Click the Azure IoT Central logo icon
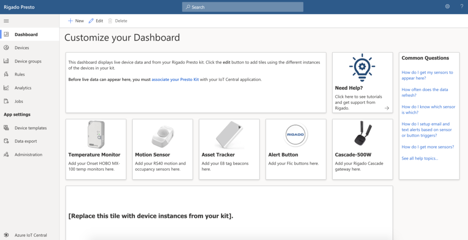 (x=6, y=235)
